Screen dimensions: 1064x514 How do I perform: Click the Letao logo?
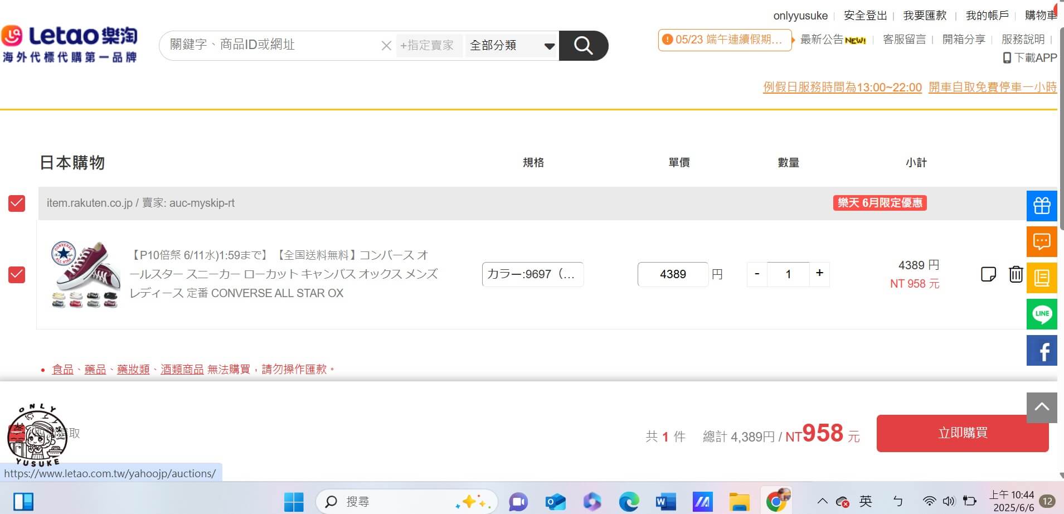pyautogui.click(x=70, y=43)
